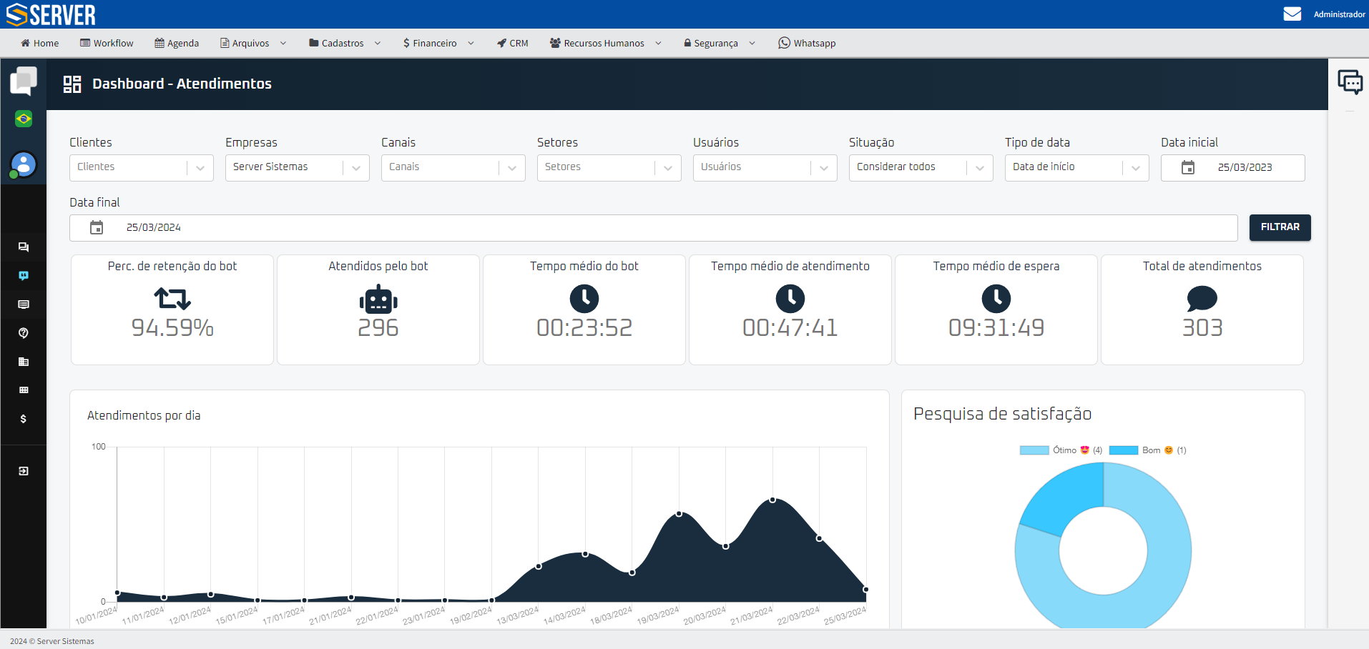
Task: Go to Home menu
Action: 40,43
